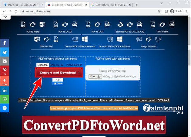Open the Image To Video link
This screenshot has height=137, width=191.
149,46
